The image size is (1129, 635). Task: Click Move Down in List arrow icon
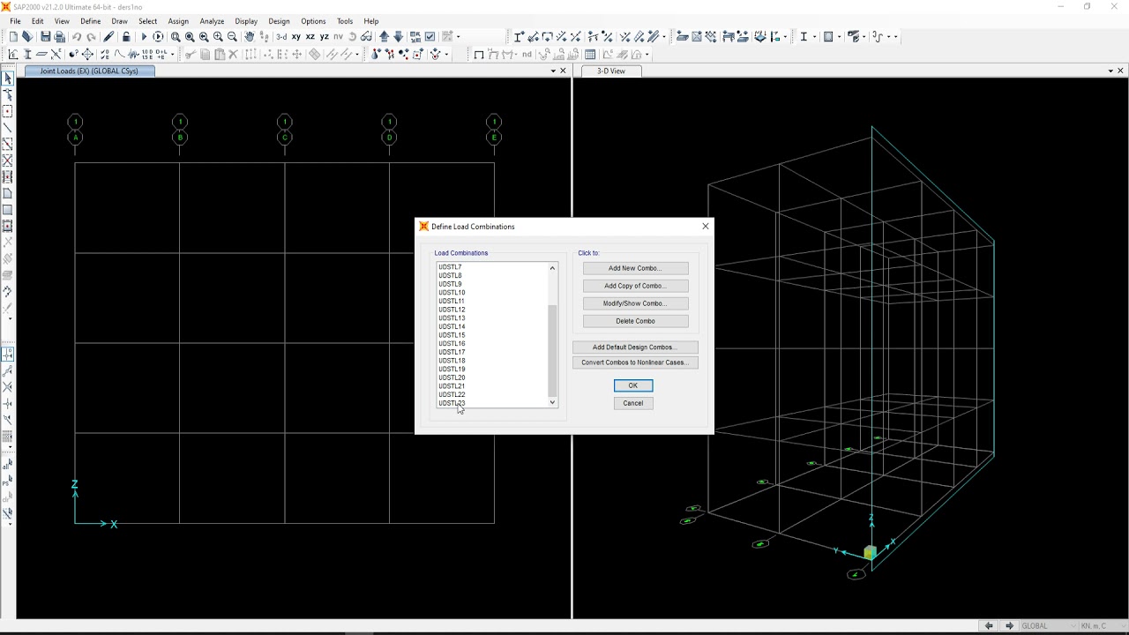point(398,37)
